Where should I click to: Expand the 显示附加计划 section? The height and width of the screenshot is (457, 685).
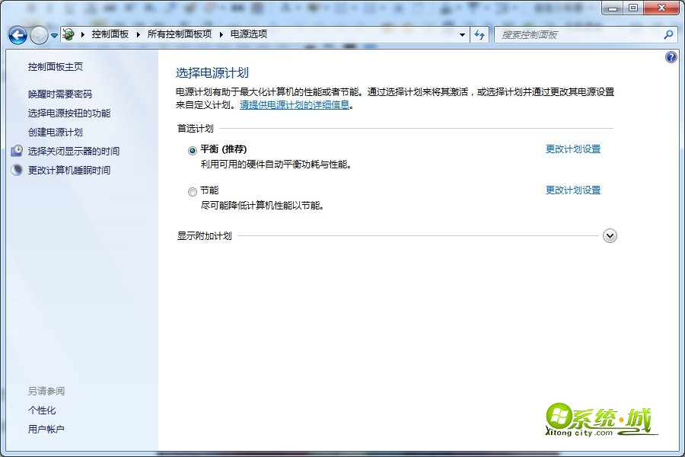coord(609,236)
